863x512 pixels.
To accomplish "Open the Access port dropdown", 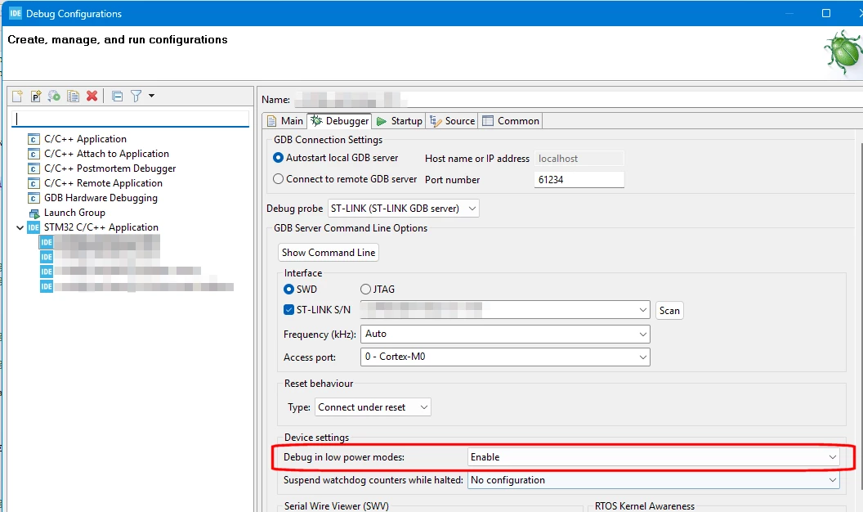I will point(505,357).
